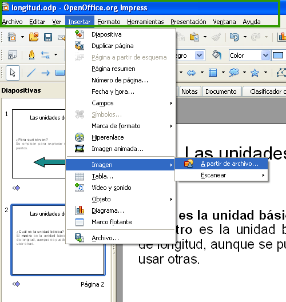Select slide 2 thumbnail in Diapositivas panel
The height and width of the screenshot is (302, 286).
58,240
